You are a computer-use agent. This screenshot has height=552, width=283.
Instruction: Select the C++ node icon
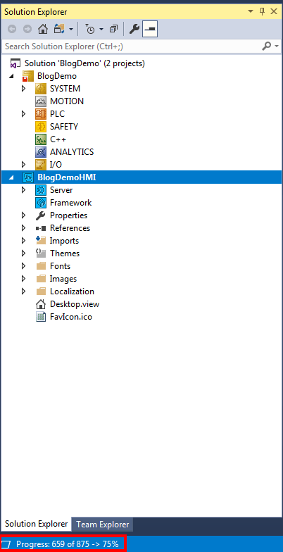tap(41, 139)
